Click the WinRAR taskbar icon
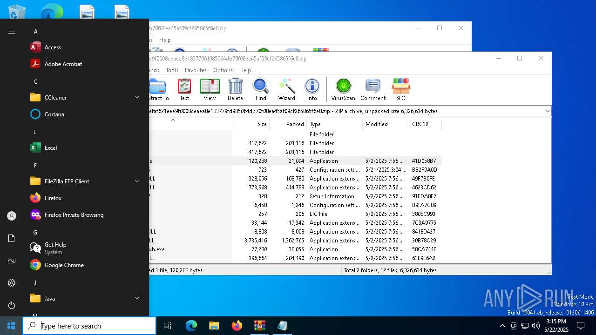Image resolution: width=596 pixels, height=335 pixels. pyautogui.click(x=259, y=326)
